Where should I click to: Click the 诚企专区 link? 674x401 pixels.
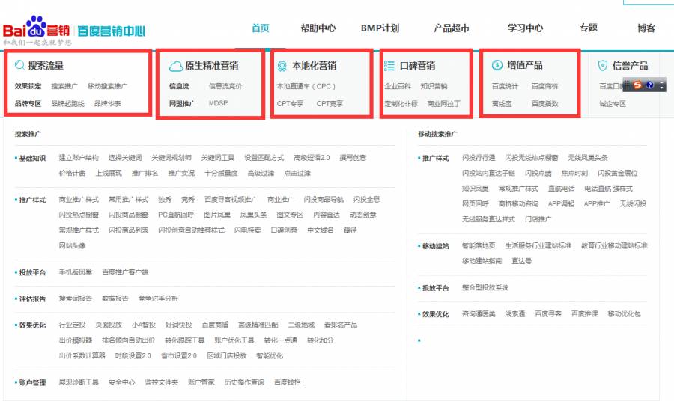coord(613,103)
